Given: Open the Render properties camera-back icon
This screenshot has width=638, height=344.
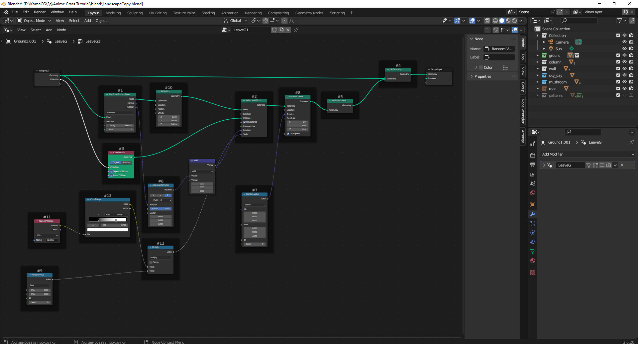Looking at the screenshot, I should 533,156.
